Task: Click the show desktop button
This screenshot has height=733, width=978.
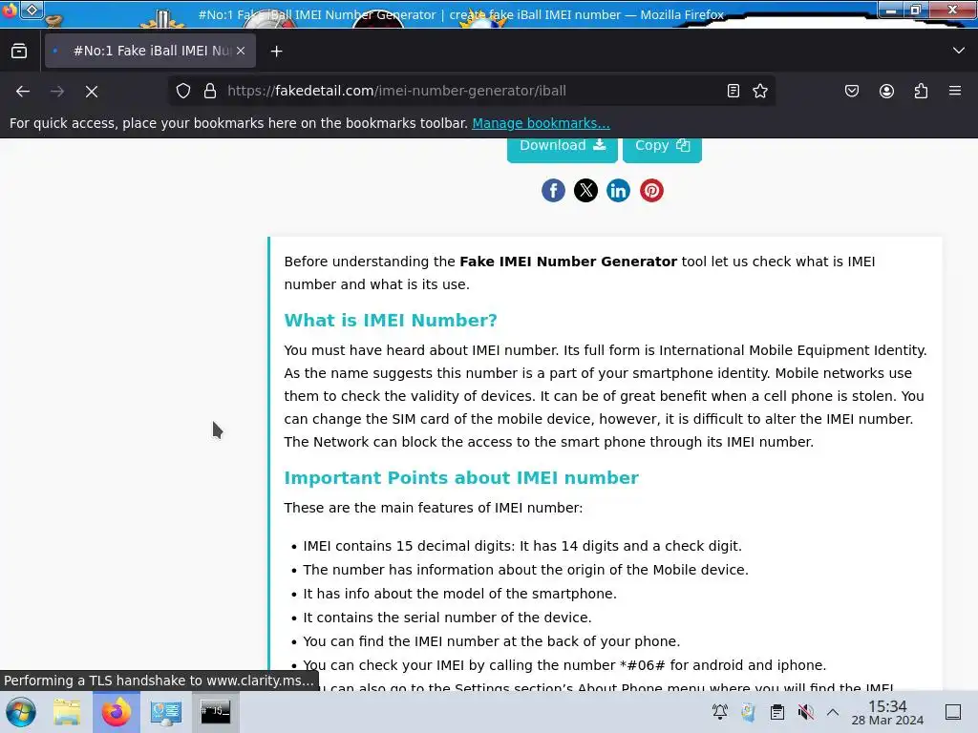Action: tap(953, 712)
